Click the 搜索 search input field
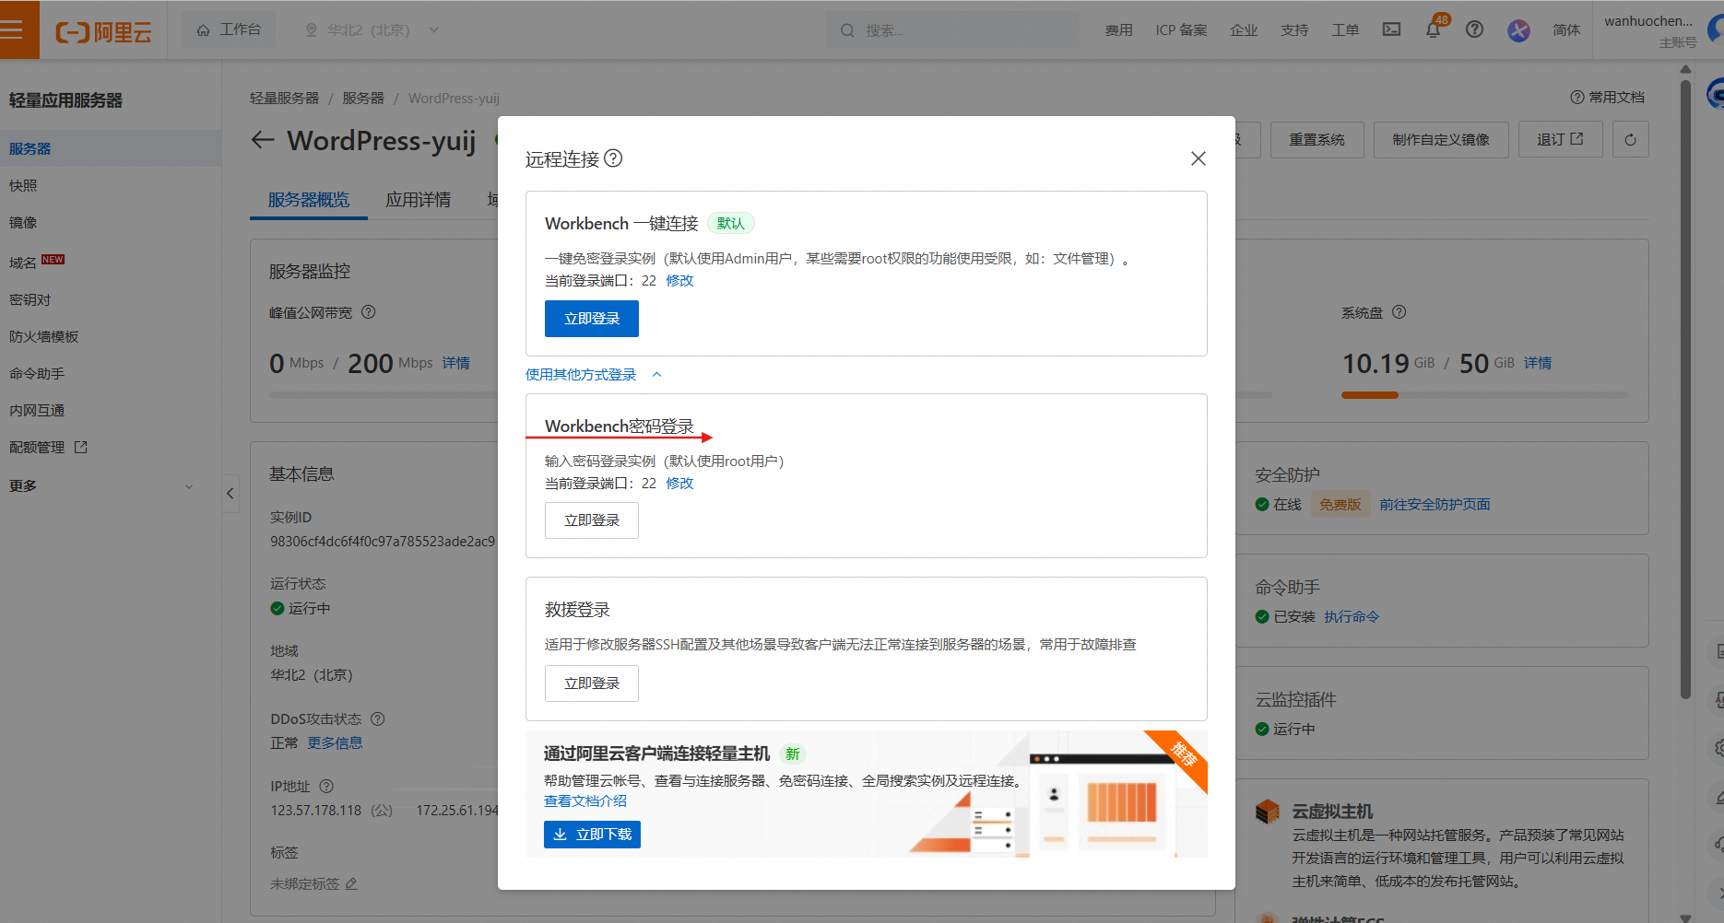This screenshot has width=1724, height=923. tap(954, 30)
